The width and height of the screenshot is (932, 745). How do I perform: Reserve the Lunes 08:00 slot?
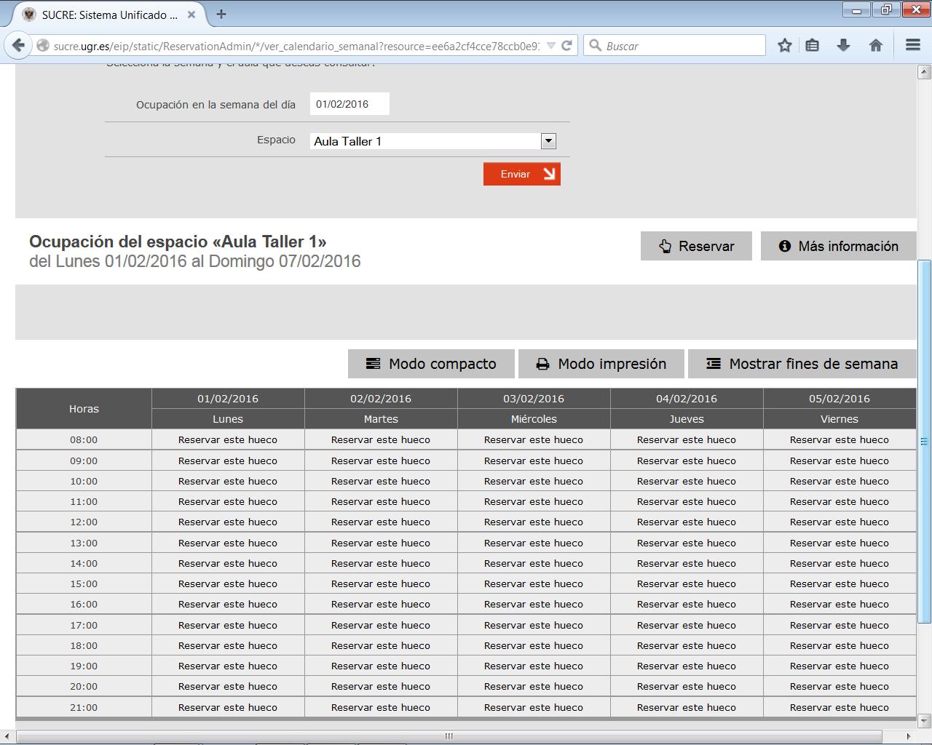pos(228,439)
